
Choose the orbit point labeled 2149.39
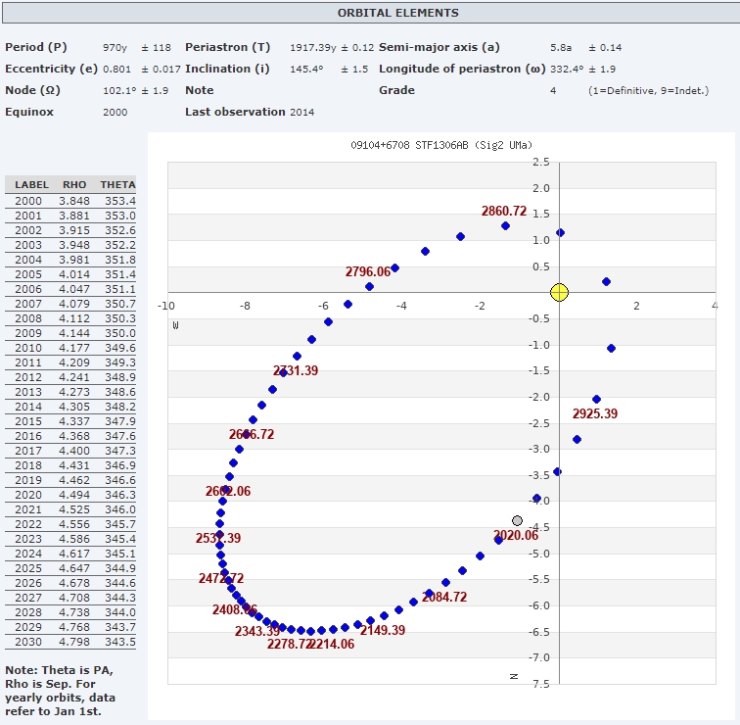[384, 615]
